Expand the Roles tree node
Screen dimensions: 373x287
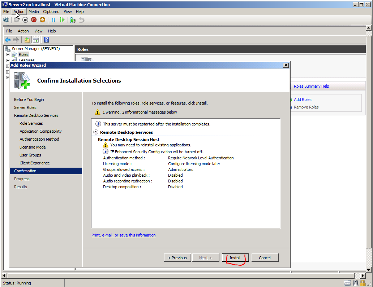[x=8, y=54]
